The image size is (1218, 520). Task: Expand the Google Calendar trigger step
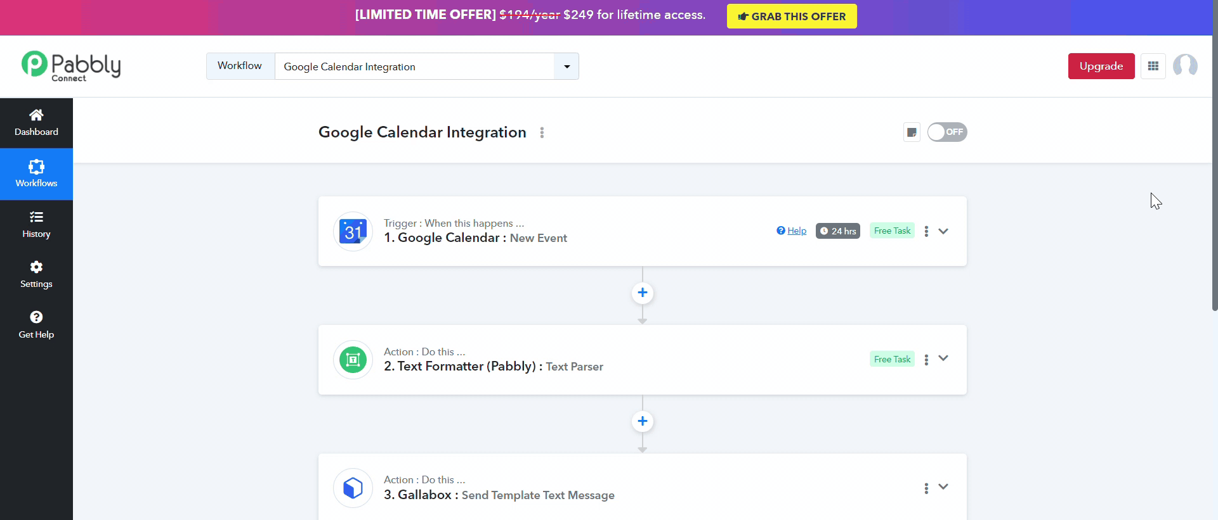(943, 231)
